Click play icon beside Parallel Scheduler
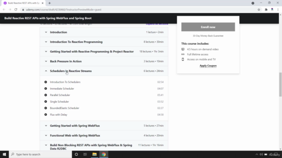 coord(46,95)
